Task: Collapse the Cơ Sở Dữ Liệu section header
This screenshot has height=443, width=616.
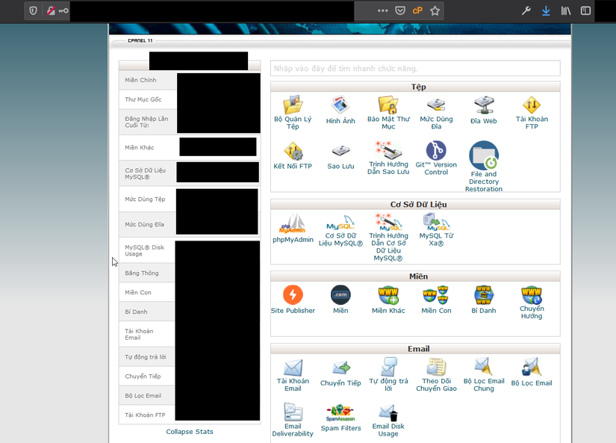Action: point(415,205)
